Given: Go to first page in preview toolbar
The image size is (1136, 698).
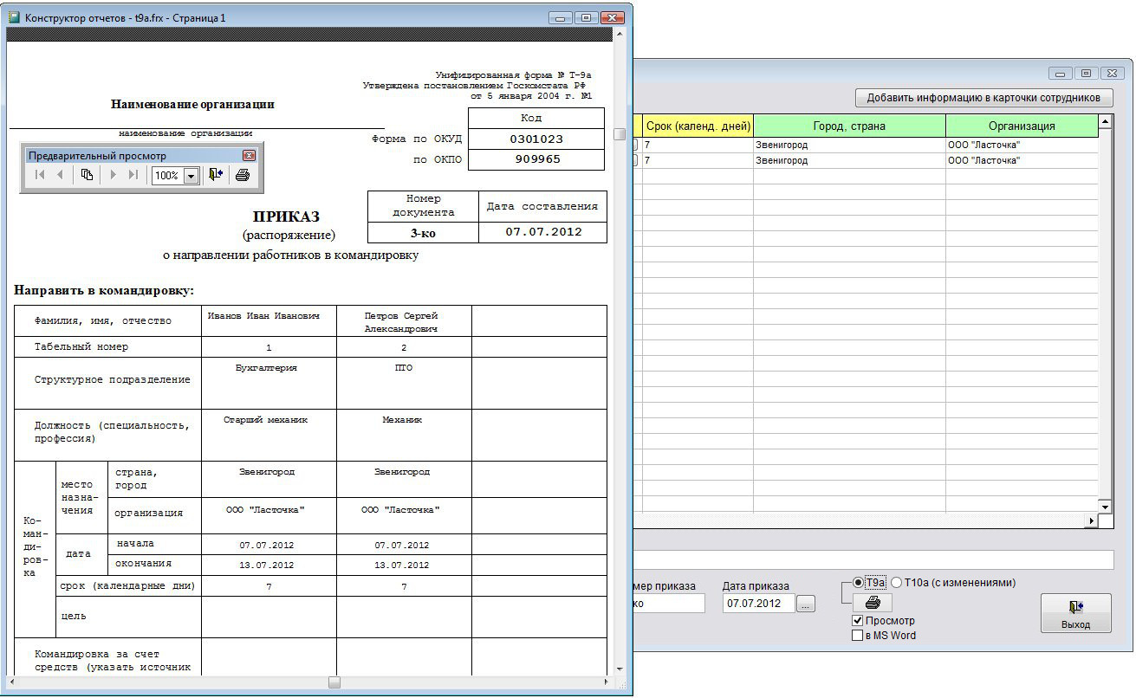Looking at the screenshot, I should point(40,175).
